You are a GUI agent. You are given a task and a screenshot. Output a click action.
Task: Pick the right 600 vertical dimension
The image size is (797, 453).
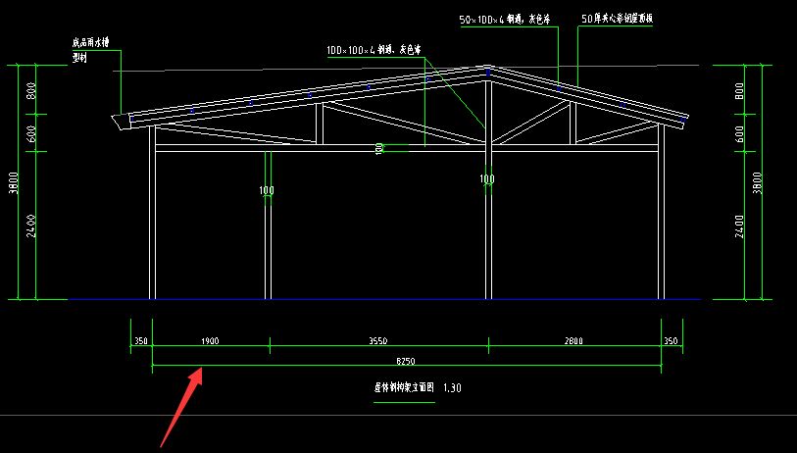pyautogui.click(x=740, y=132)
